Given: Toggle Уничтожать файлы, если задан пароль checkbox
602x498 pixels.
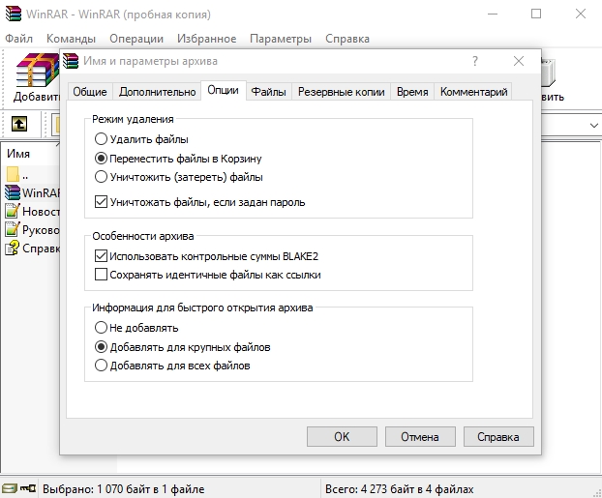Looking at the screenshot, I should [101, 202].
